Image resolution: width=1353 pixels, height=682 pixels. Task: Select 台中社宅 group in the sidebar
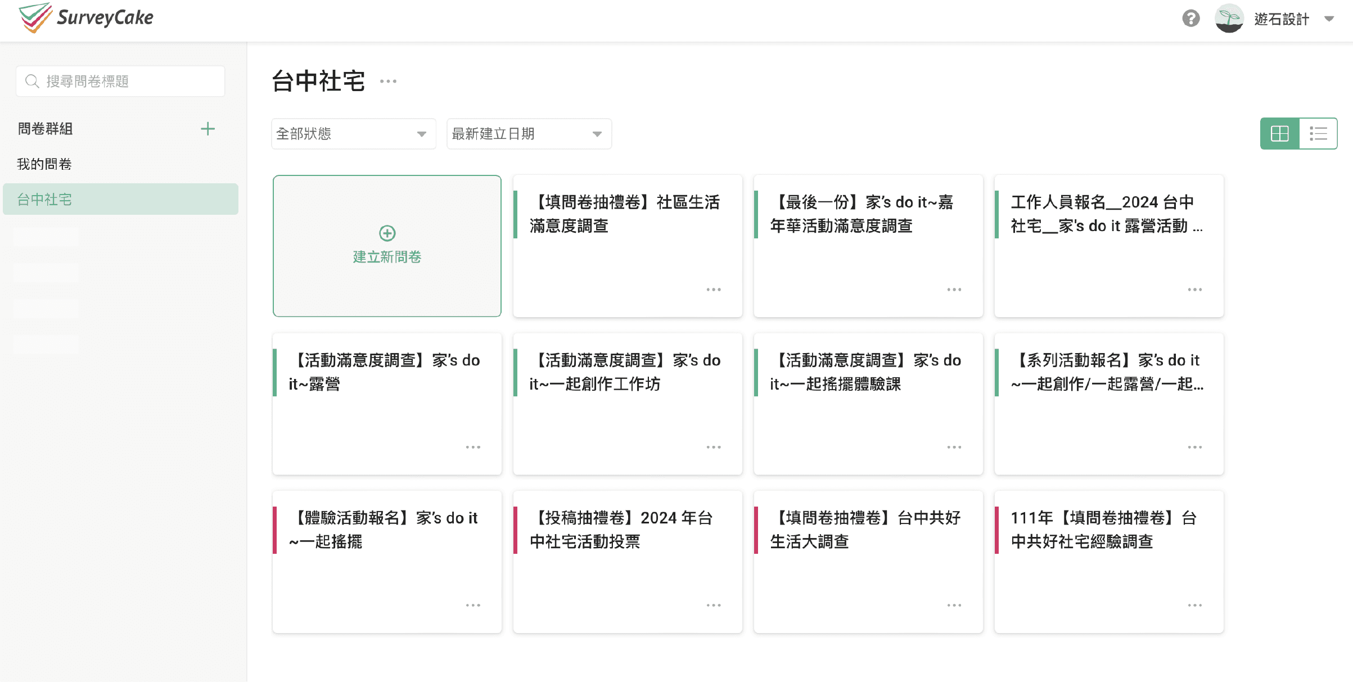coord(44,200)
